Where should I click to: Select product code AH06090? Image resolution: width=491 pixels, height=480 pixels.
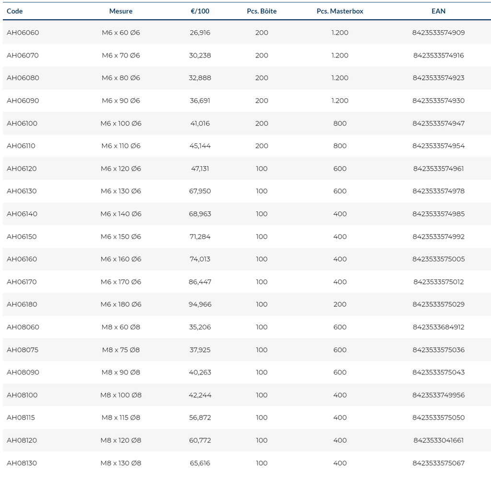23,101
